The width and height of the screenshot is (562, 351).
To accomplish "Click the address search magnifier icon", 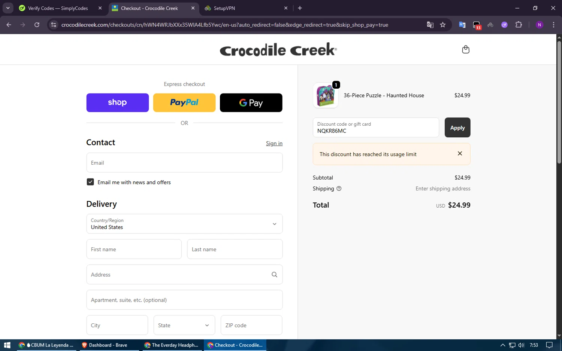I will [274, 275].
